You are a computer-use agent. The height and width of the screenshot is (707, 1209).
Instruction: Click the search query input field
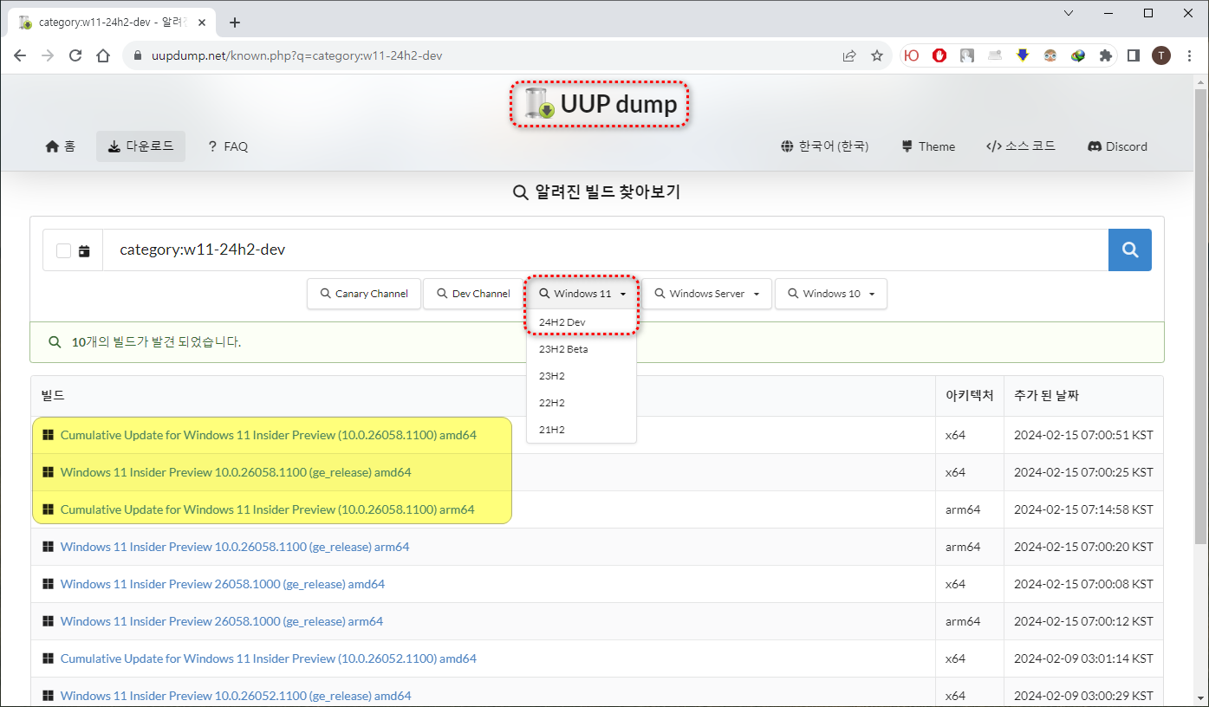pyautogui.click(x=605, y=250)
